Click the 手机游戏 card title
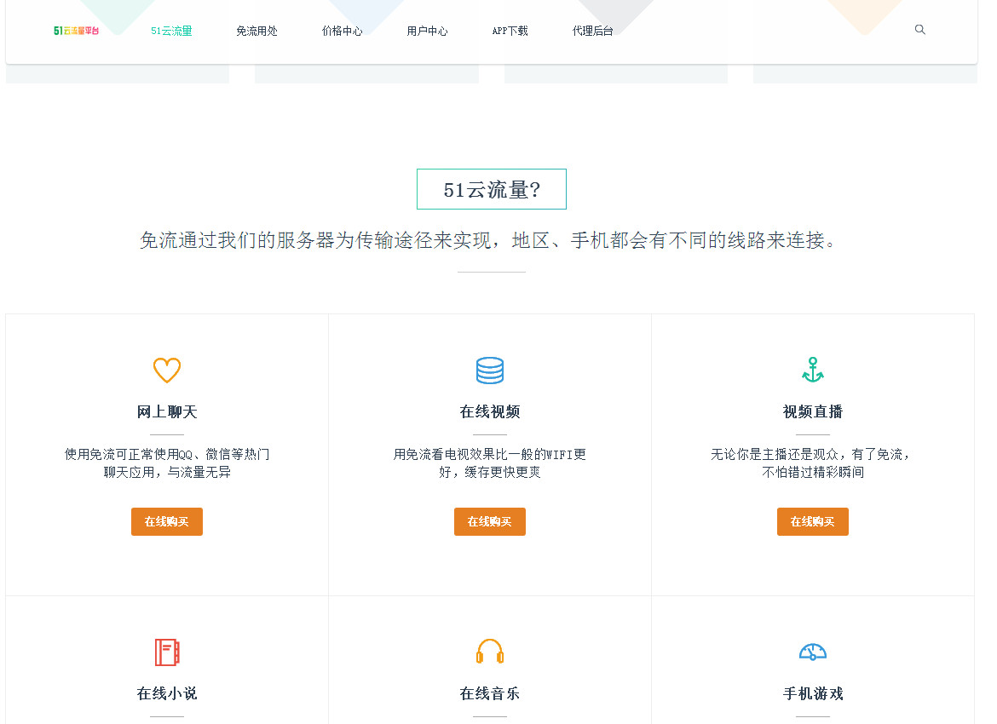The height and width of the screenshot is (724, 997). 813,693
